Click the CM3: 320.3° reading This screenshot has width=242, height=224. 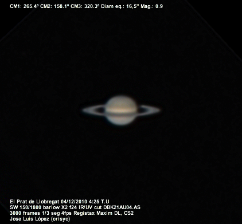click(85, 6)
